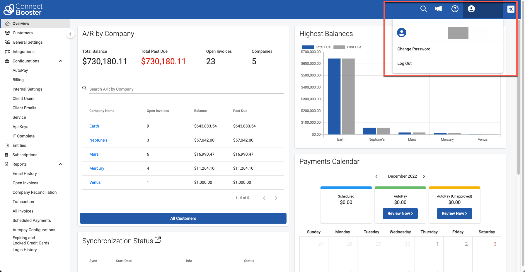
Task: Toggle Total Due legend series
Action: pyautogui.click(x=316, y=47)
